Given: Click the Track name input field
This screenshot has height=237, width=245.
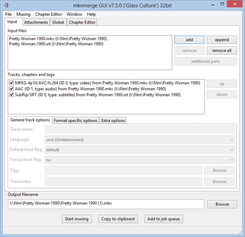Looking at the screenshot, I should click(x=140, y=129).
